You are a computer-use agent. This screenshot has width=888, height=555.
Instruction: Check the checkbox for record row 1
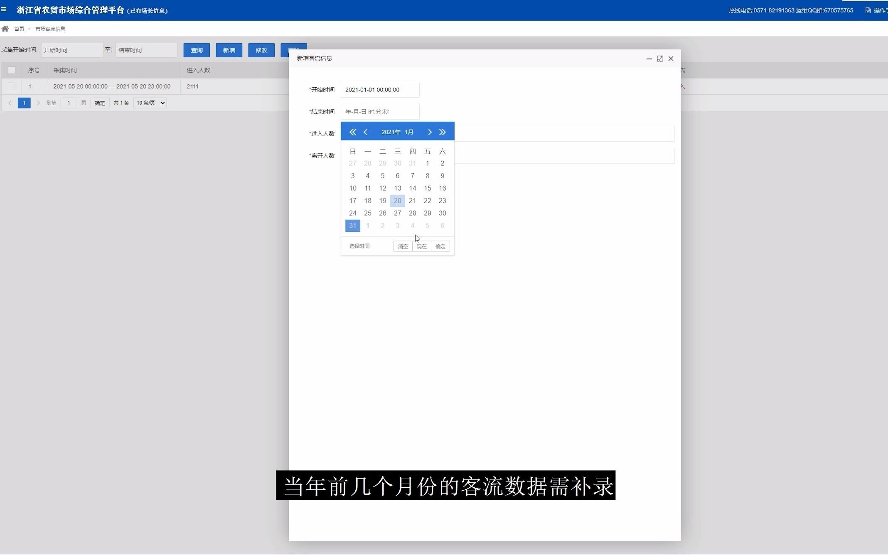12,86
